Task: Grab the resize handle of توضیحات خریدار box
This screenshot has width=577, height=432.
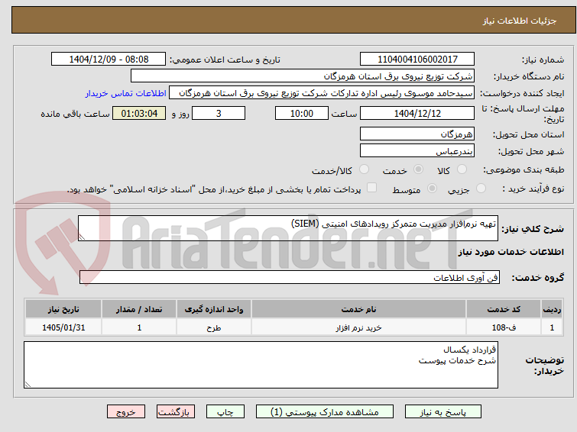Action: click(x=28, y=384)
